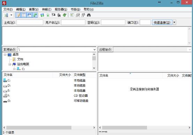Collapse the 桌面 tree node
The height and width of the screenshot is (135, 193).
5,55
